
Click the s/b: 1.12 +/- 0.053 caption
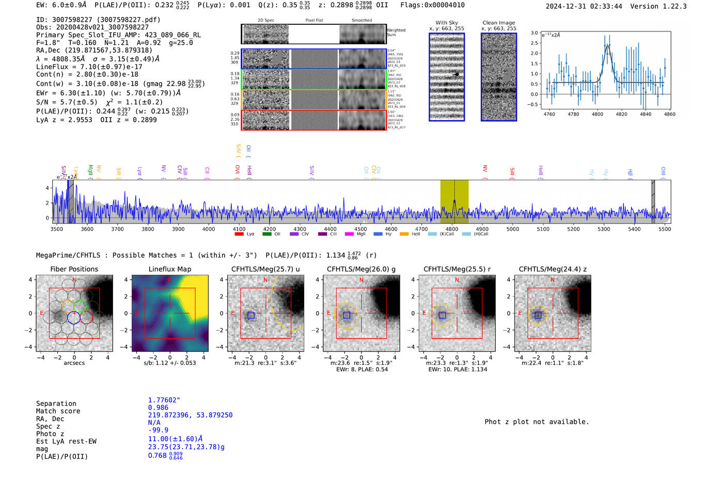(170, 363)
